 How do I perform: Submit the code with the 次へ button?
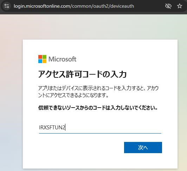tap(143, 148)
